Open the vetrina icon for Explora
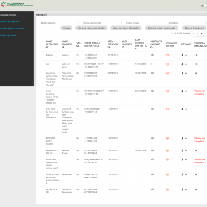This screenshot has height=207, width=207. [167, 55]
